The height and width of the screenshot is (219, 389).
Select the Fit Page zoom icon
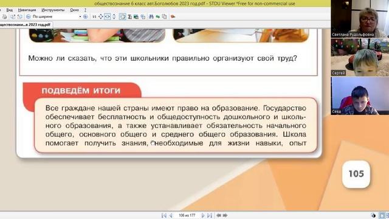(101, 16)
